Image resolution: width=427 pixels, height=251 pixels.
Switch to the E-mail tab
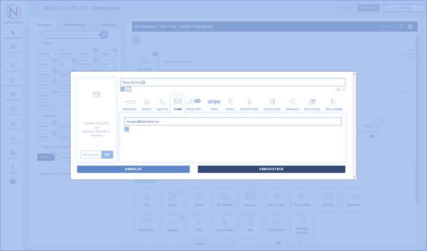tap(178, 104)
